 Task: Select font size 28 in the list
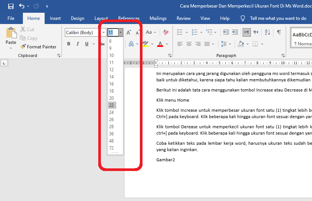coord(111,127)
